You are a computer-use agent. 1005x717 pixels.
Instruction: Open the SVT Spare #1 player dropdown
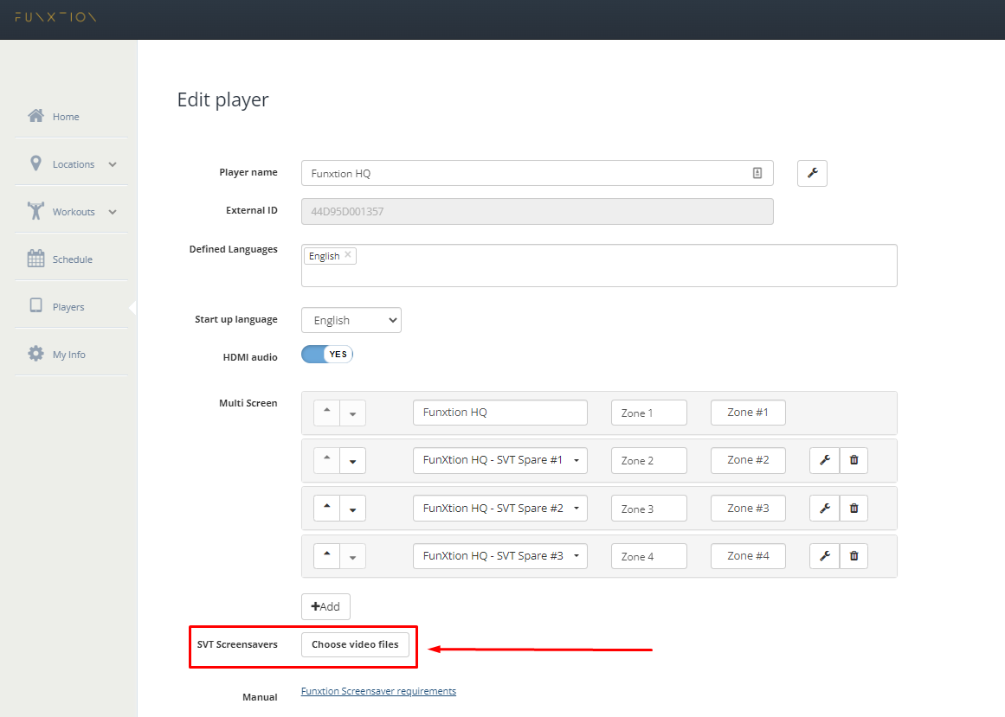point(500,460)
